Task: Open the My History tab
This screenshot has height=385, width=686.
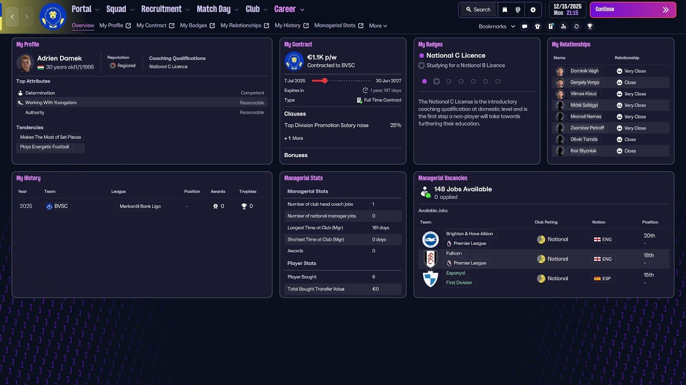Action: click(292, 26)
